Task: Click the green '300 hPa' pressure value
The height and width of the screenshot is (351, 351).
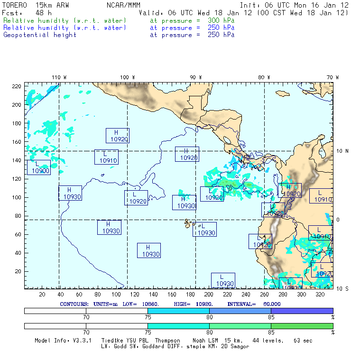Action: click(x=221, y=20)
